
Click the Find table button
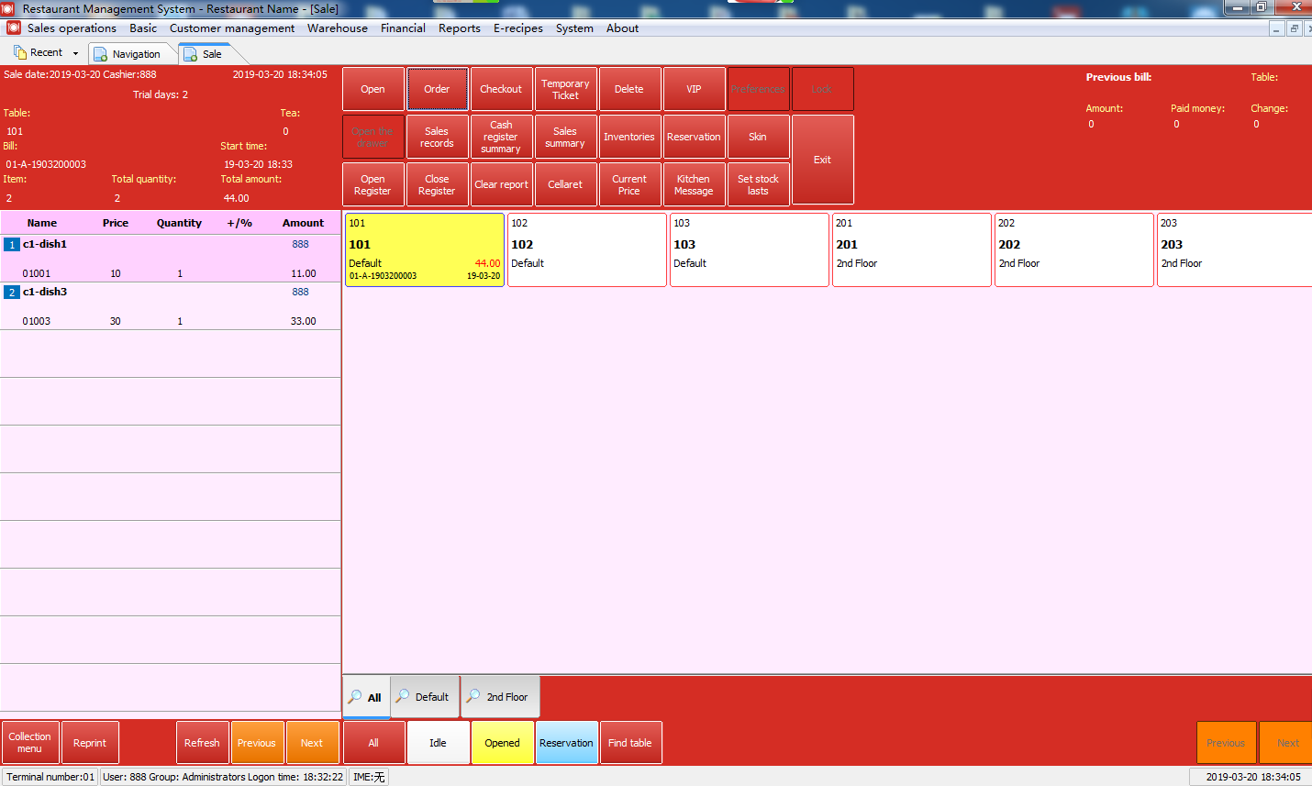tap(630, 743)
